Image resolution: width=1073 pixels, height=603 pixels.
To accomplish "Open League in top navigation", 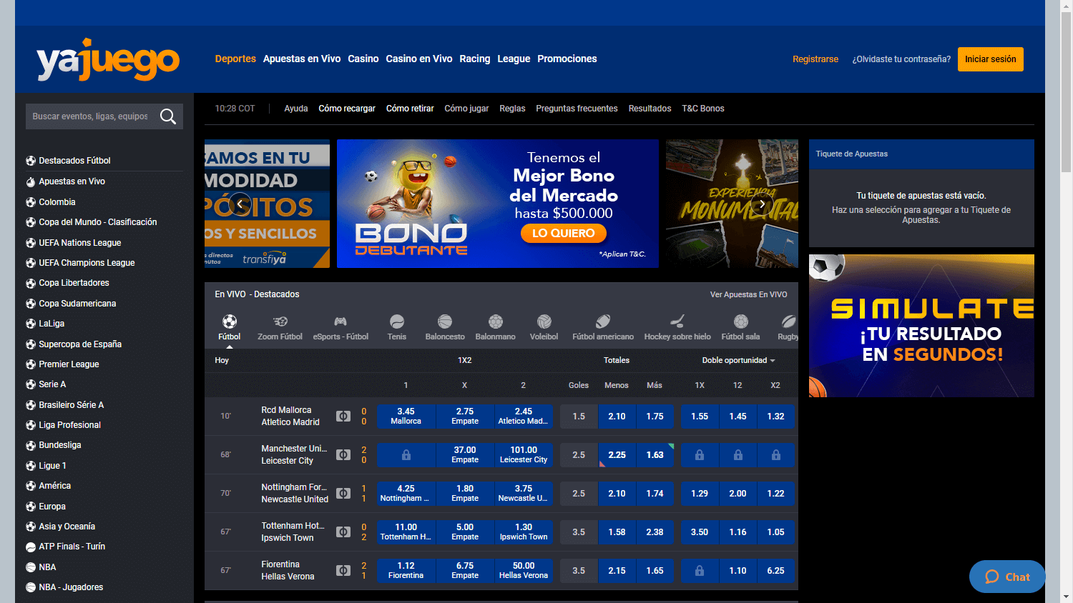I will (514, 59).
